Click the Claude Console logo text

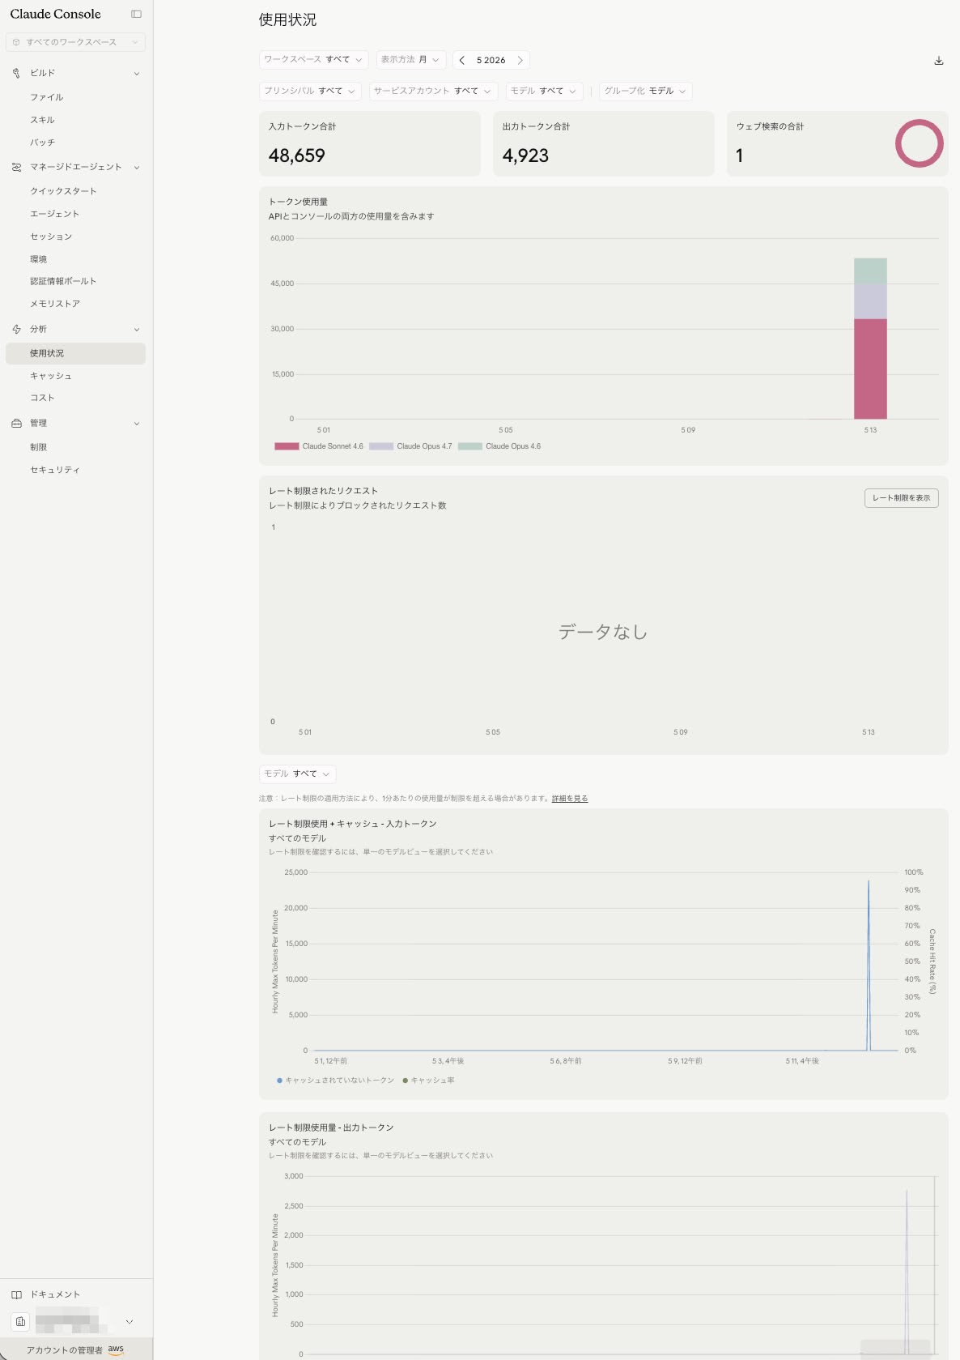tap(56, 14)
